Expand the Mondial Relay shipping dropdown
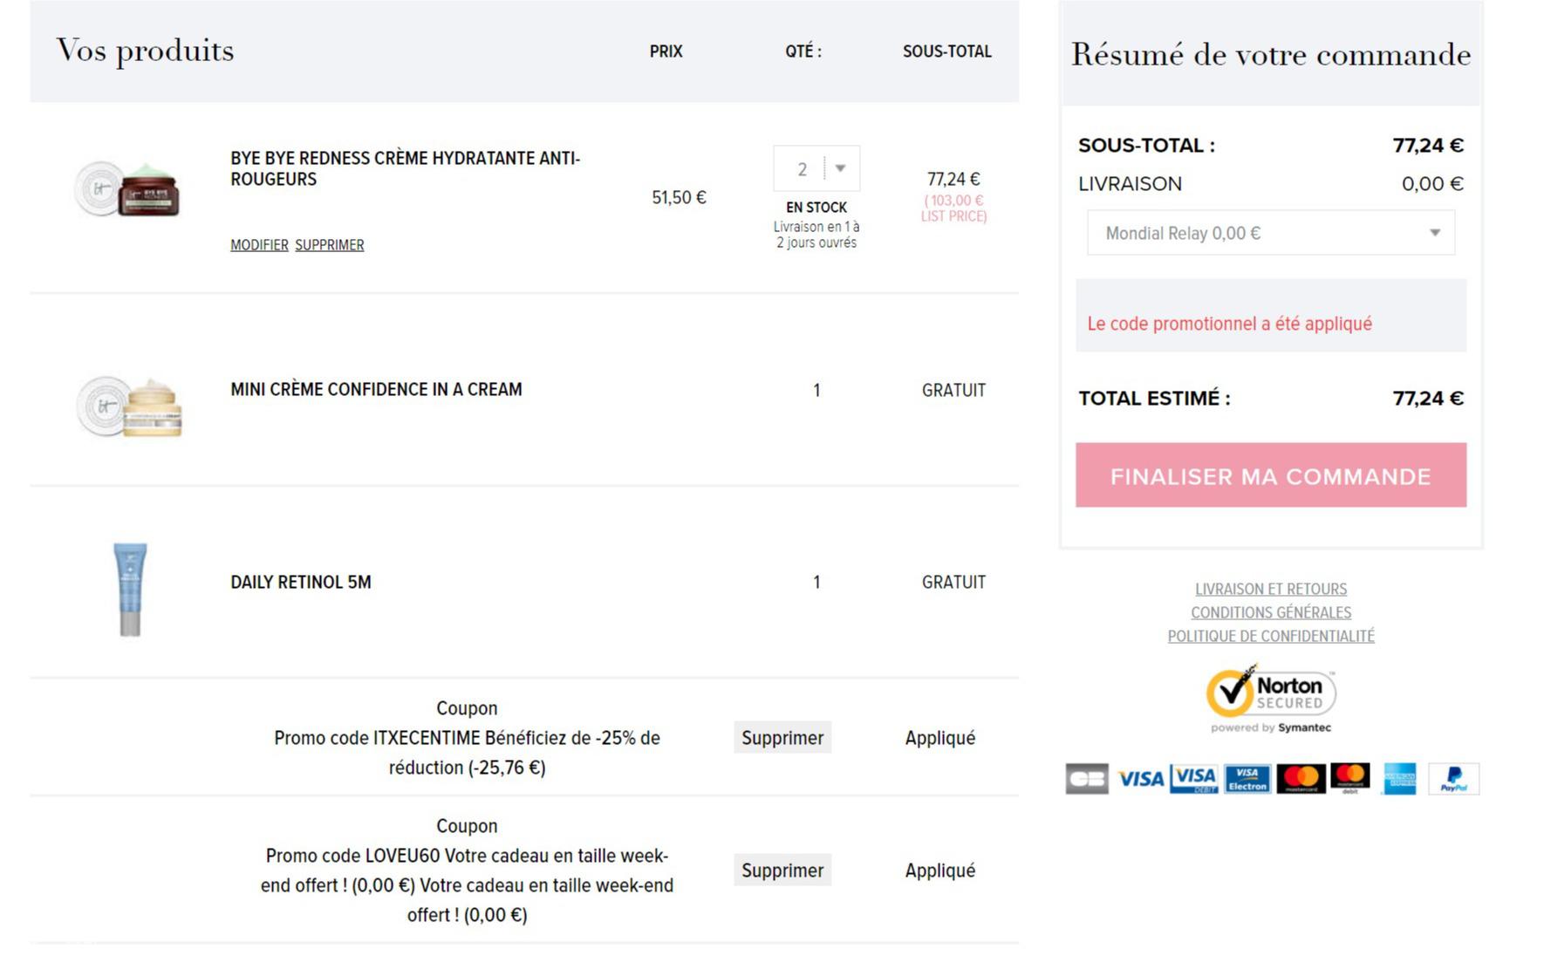The width and height of the screenshot is (1544, 956). click(x=1271, y=233)
